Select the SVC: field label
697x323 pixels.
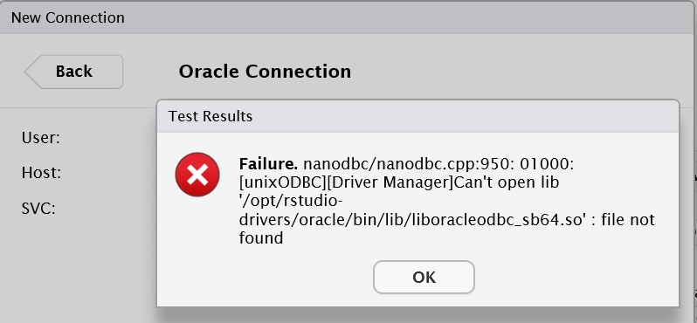[x=38, y=208]
